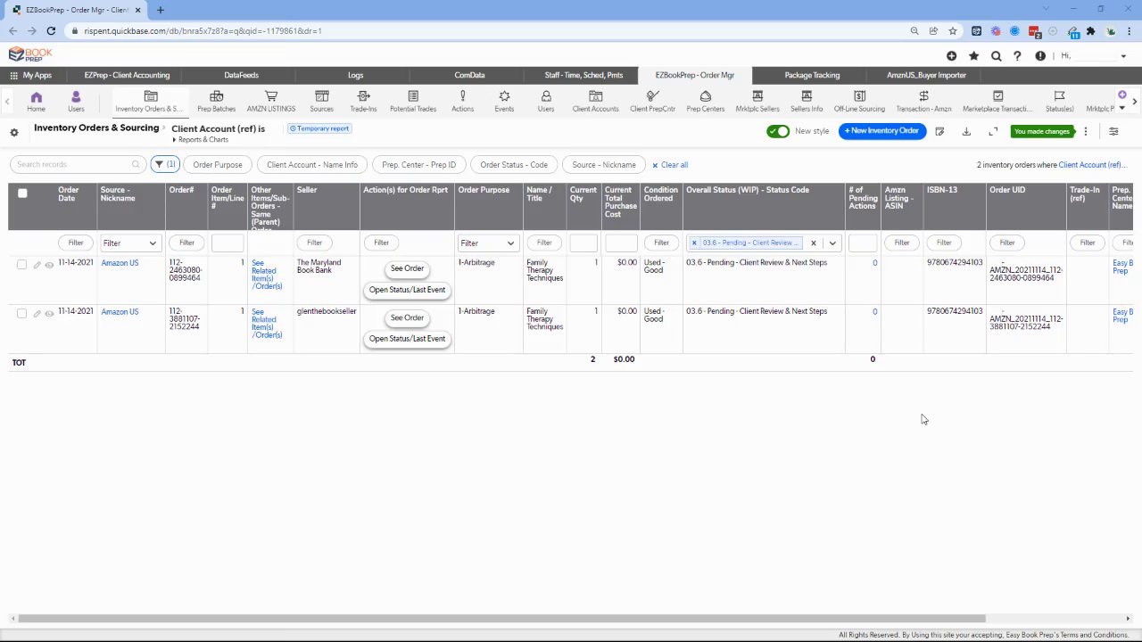Viewport: 1142px width, 642px height.
Task: Switch to ComData app tab
Action: coord(469,75)
